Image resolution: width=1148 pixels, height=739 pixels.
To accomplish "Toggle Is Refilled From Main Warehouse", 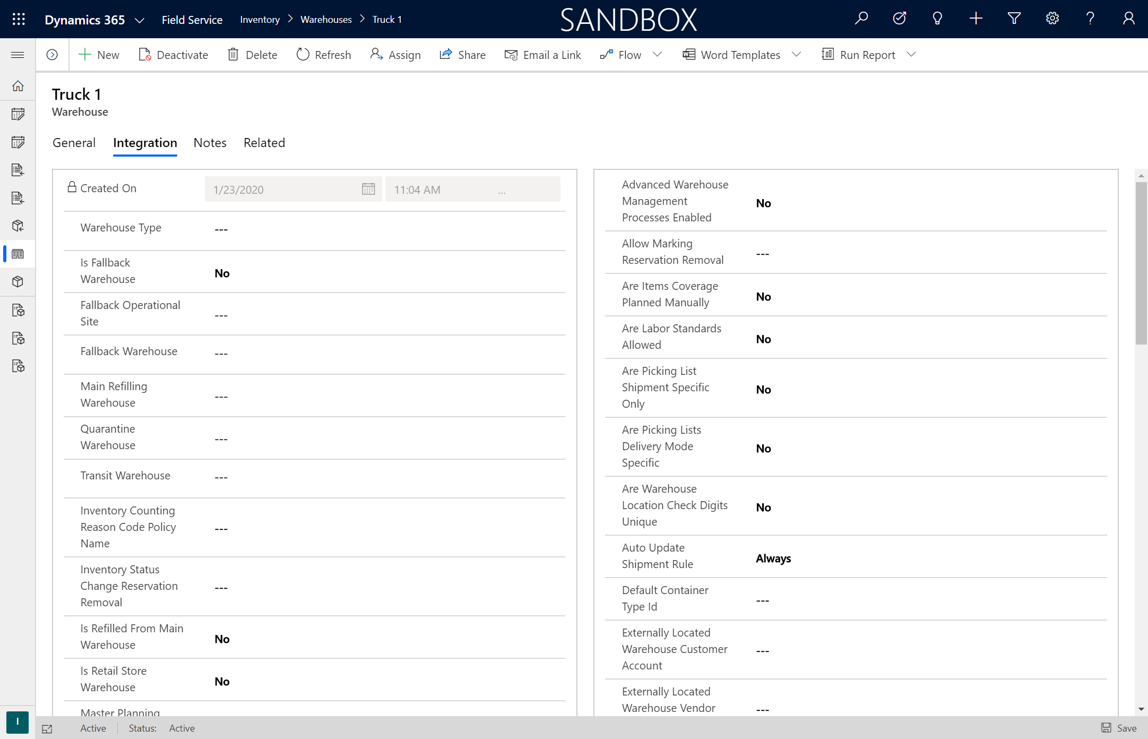I will click(221, 639).
